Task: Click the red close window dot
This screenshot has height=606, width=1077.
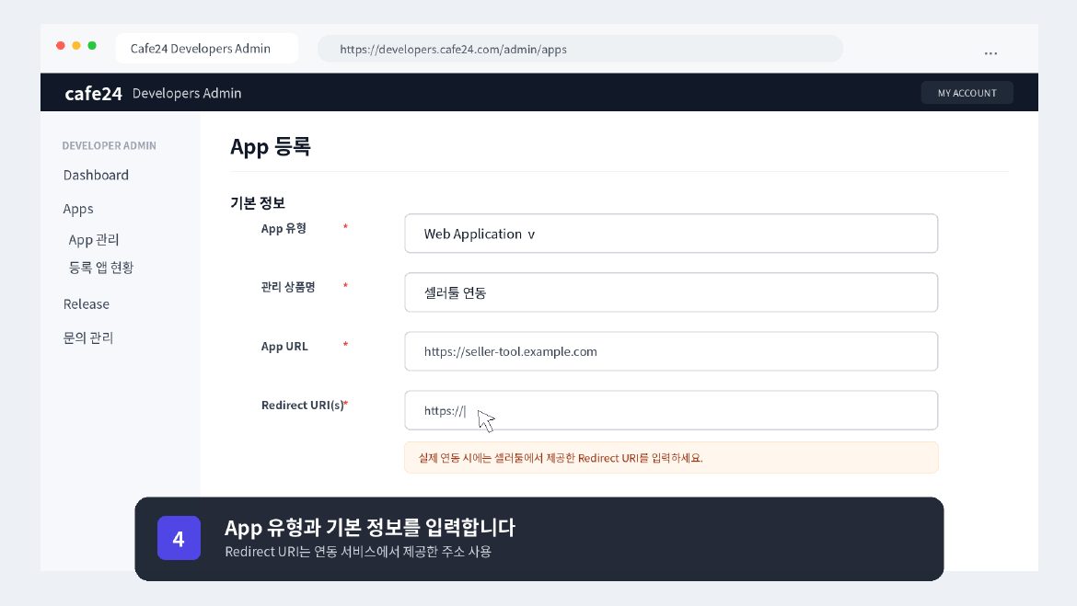Action: tap(61, 45)
